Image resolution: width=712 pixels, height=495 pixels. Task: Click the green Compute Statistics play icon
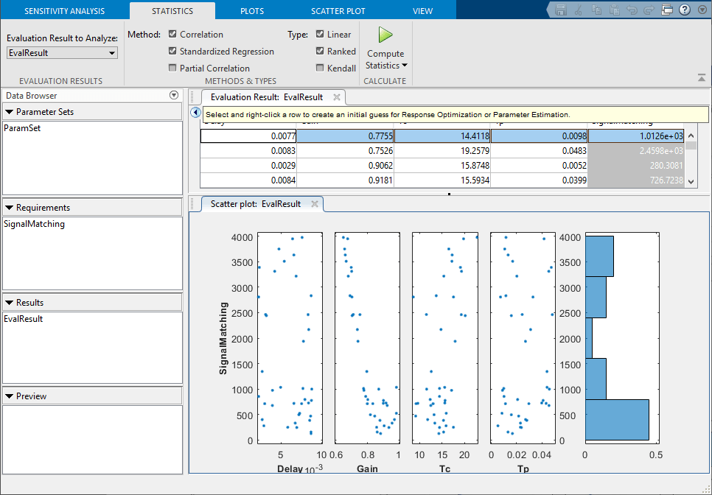point(385,35)
